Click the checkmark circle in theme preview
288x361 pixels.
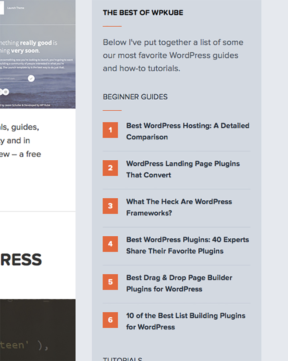pos(31,78)
